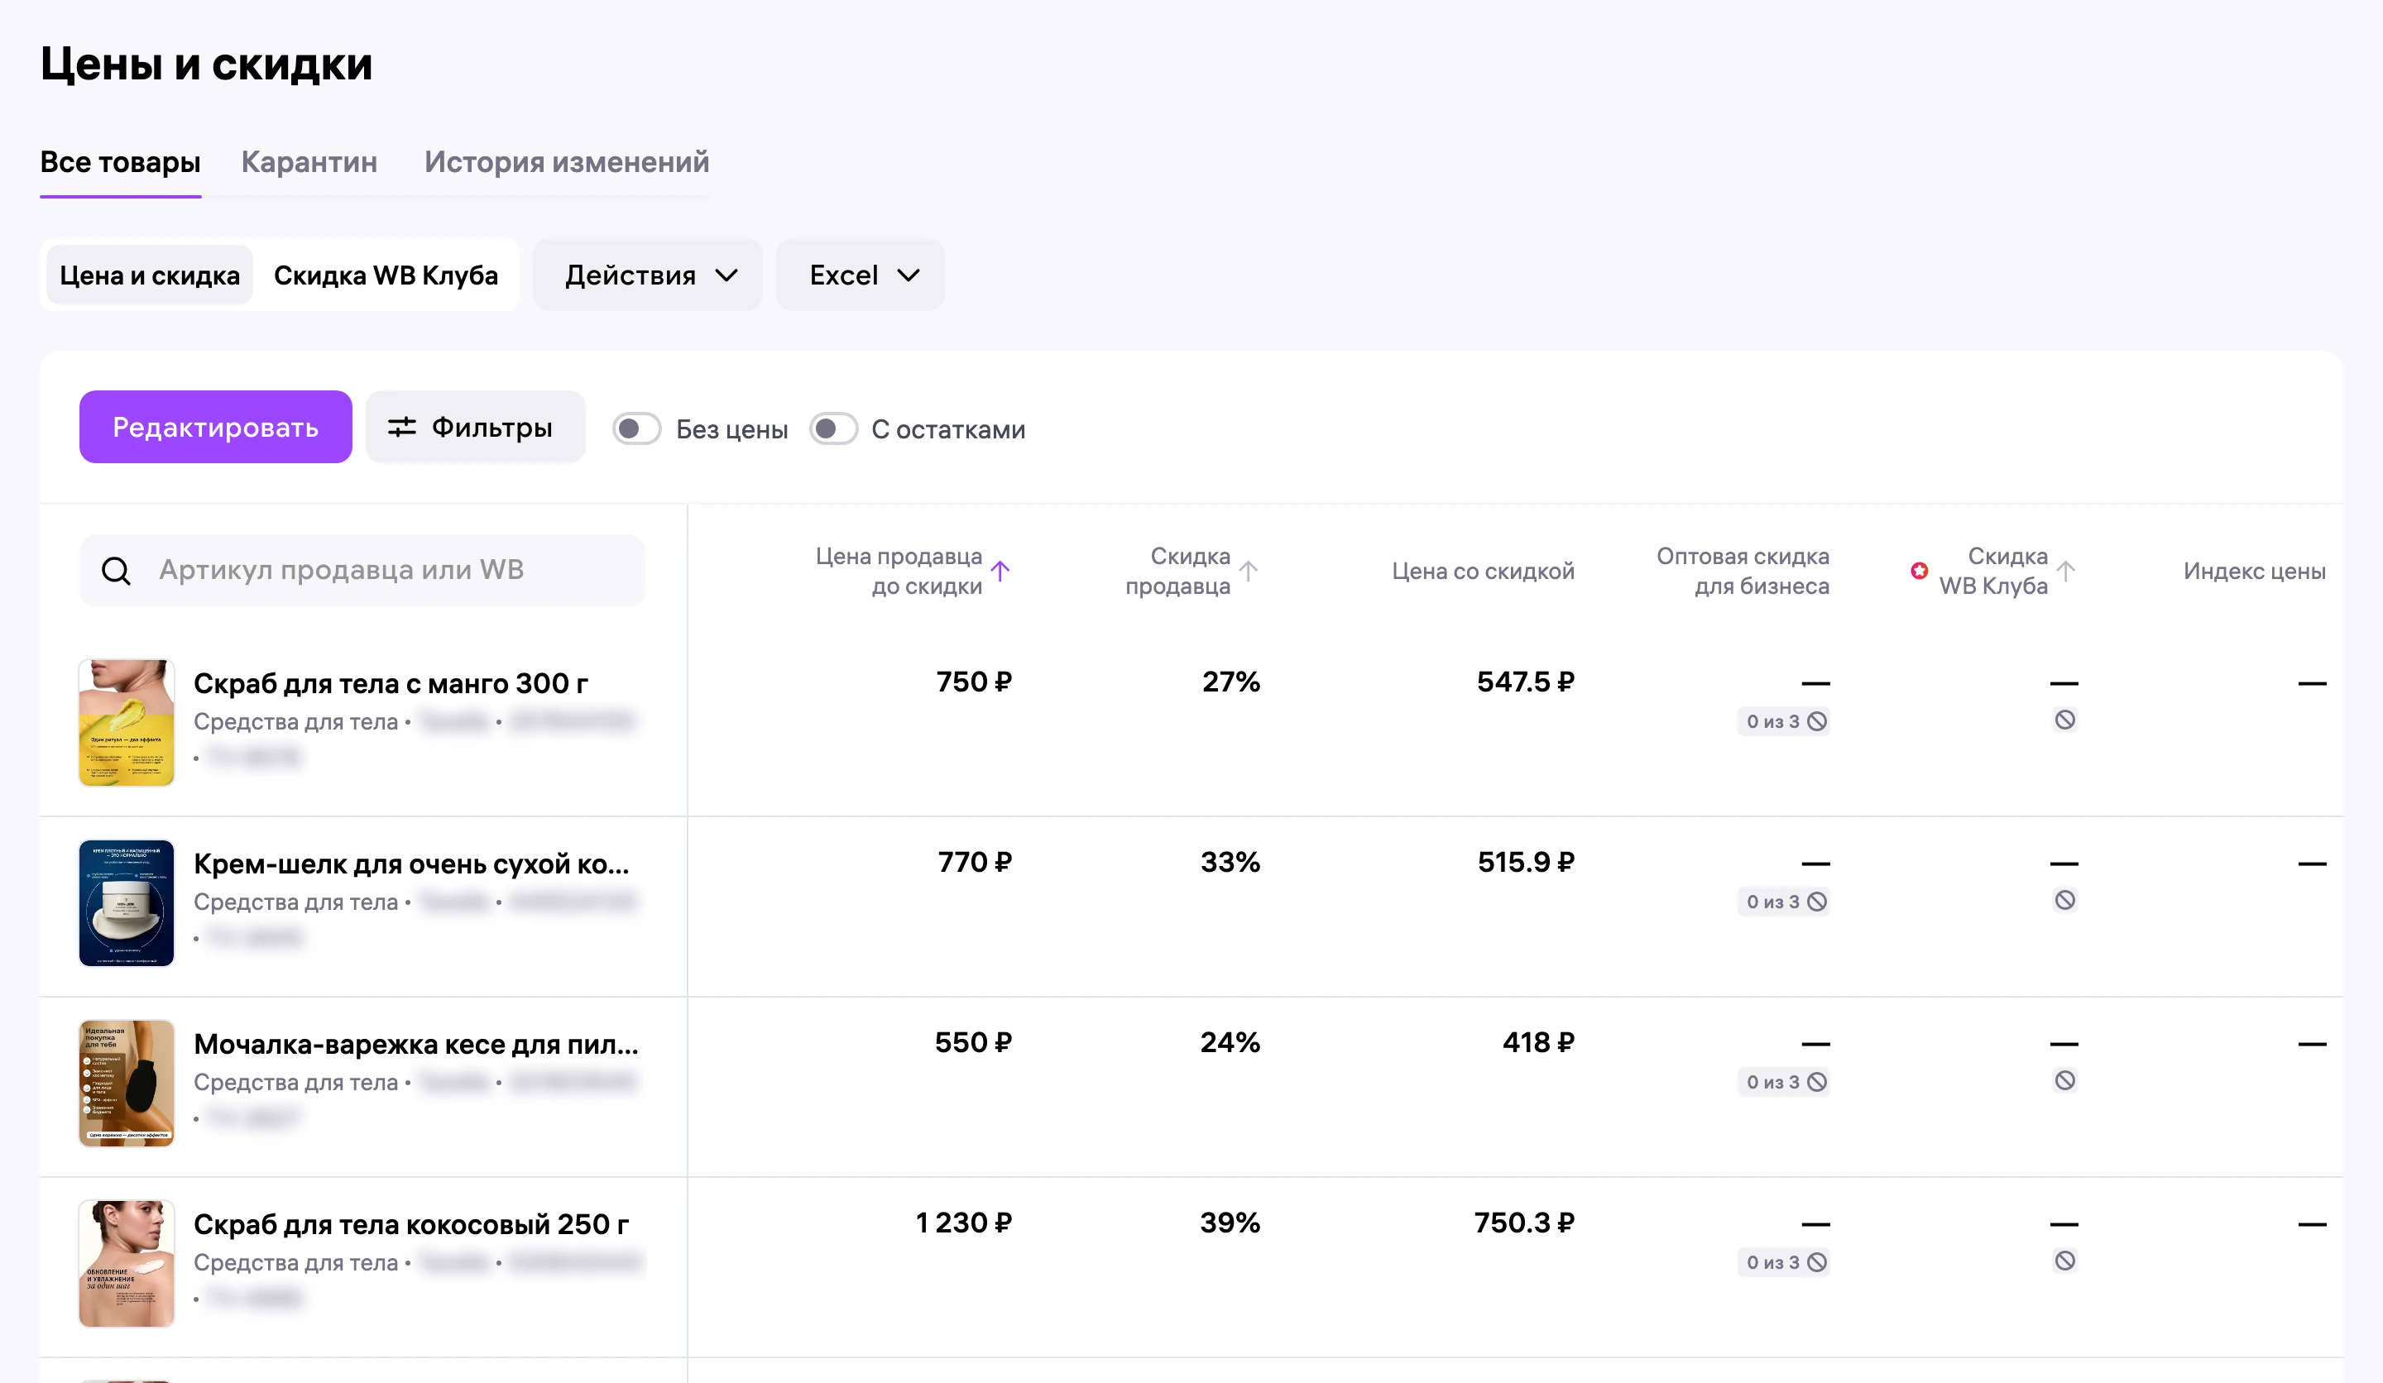Click the coconut scrub product thumbnail
2383x1383 pixels.
(127, 1264)
